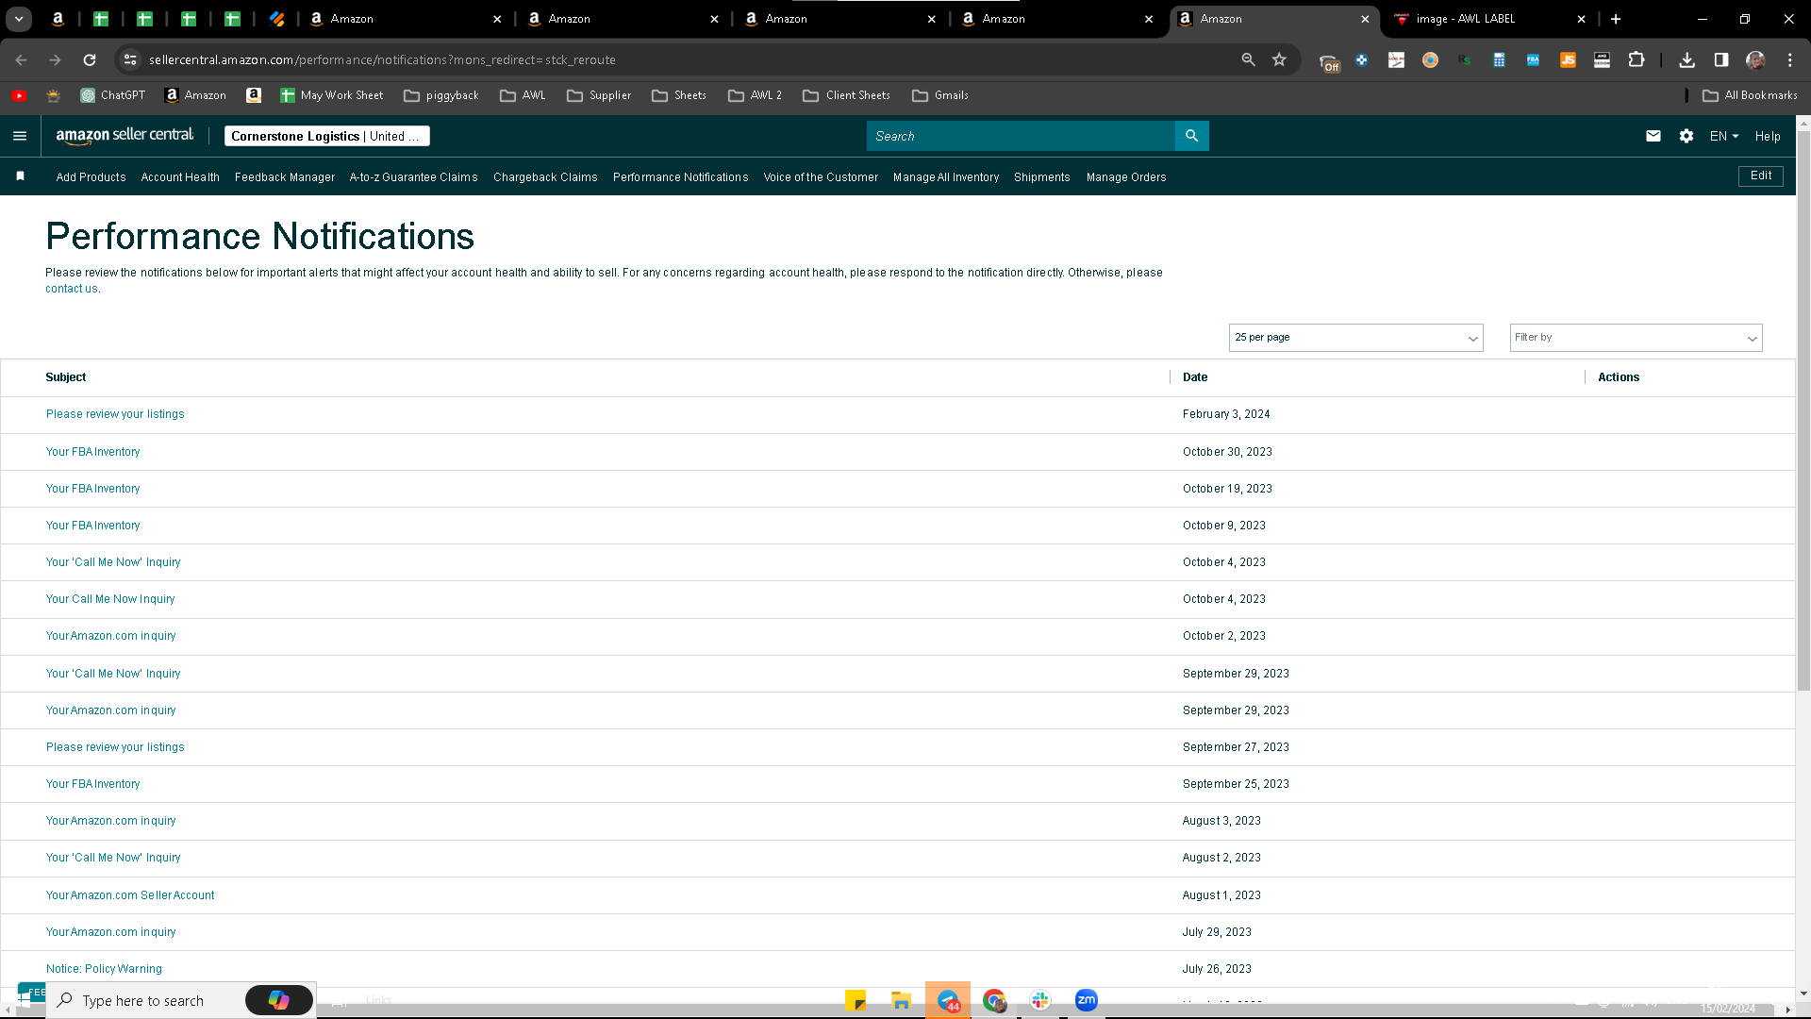Open Slack from the taskbar
This screenshot has height=1019, width=1811.
pos(1040,1000)
